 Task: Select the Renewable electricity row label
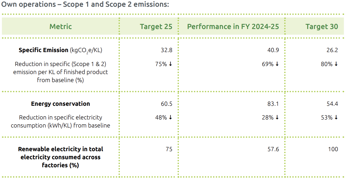[x=60, y=157]
